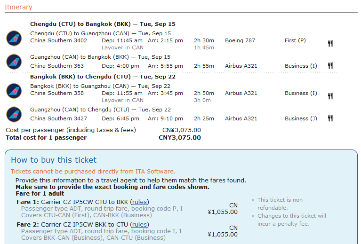Click China Southern logo for flight 3427

14,114
